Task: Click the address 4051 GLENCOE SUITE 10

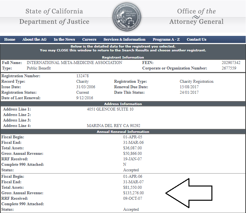Action: [110, 109]
